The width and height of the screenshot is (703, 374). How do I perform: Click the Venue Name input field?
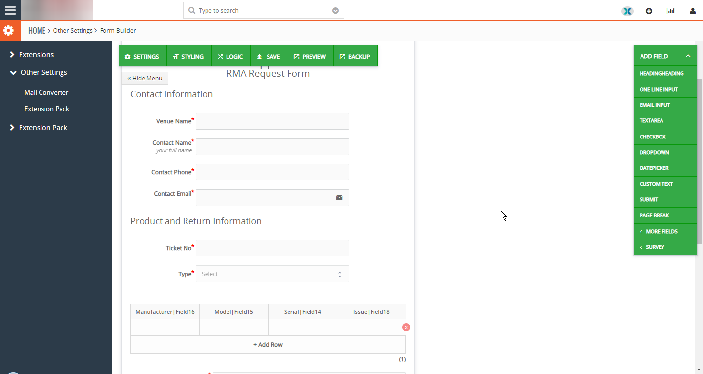272,121
